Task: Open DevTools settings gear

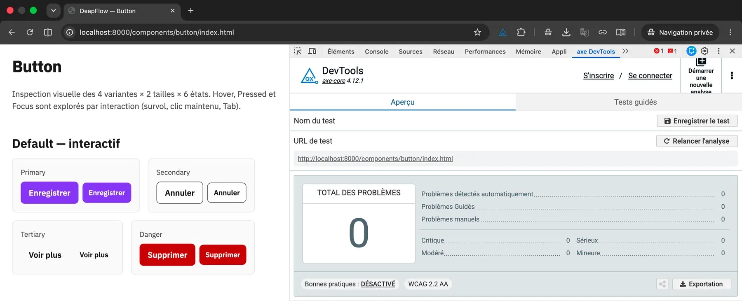Action: (x=704, y=51)
